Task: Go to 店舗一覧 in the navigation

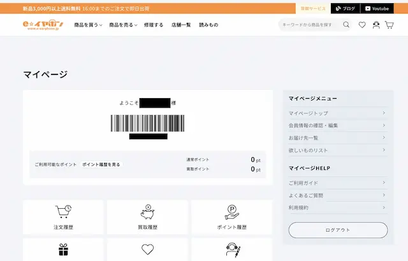Action: click(x=181, y=25)
